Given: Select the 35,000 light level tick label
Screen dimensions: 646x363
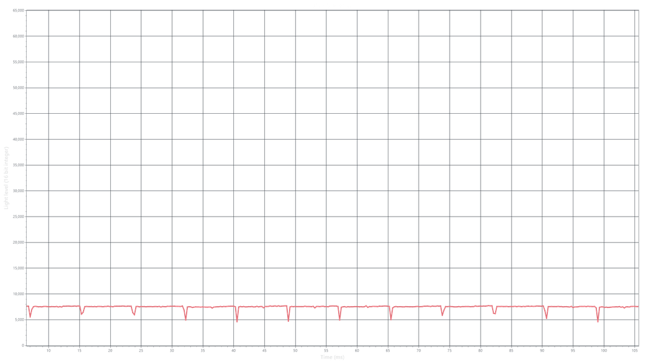Looking at the screenshot, I should click(19, 165).
